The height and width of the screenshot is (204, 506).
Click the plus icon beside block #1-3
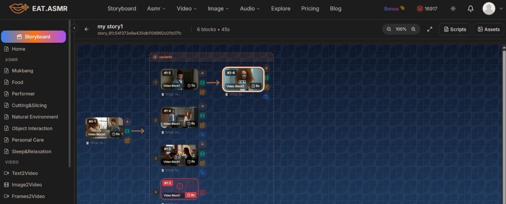point(202,144)
